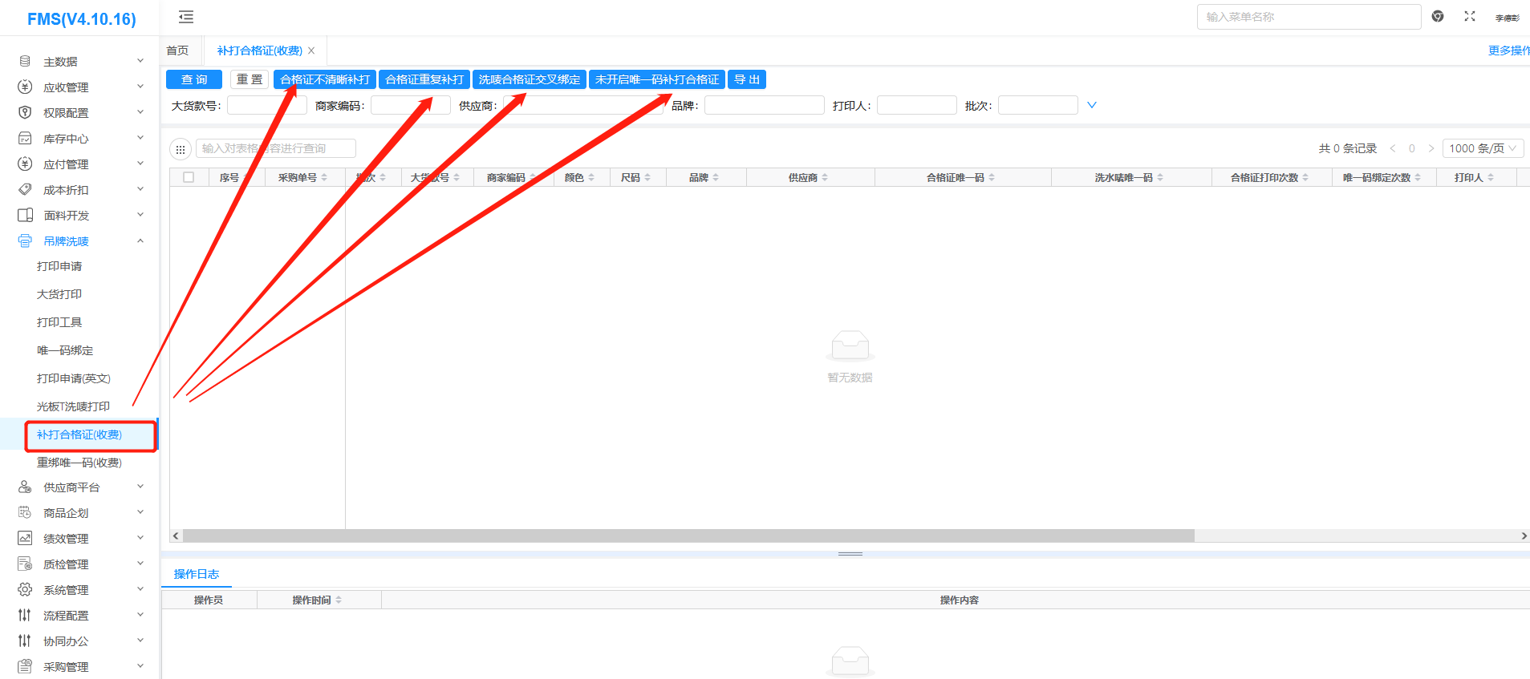This screenshot has height=679, width=1530.
Task: Click the 系统管理 gear icon
Action: click(x=25, y=590)
